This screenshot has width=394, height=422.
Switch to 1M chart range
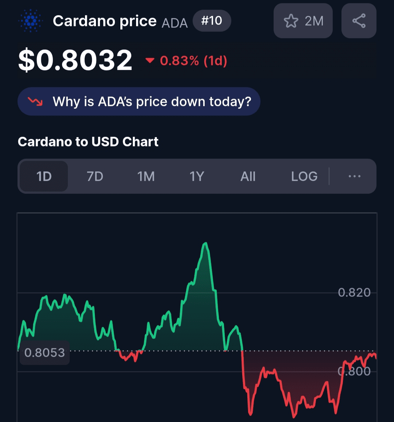click(146, 177)
